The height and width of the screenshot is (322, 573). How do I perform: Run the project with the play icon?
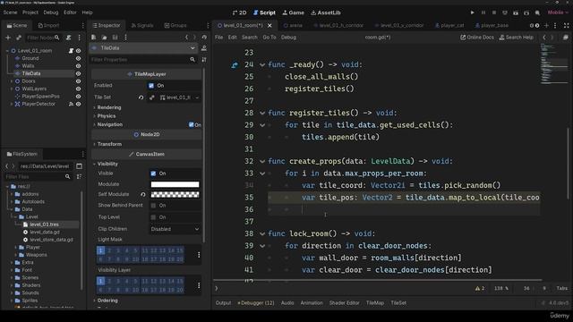(472, 13)
